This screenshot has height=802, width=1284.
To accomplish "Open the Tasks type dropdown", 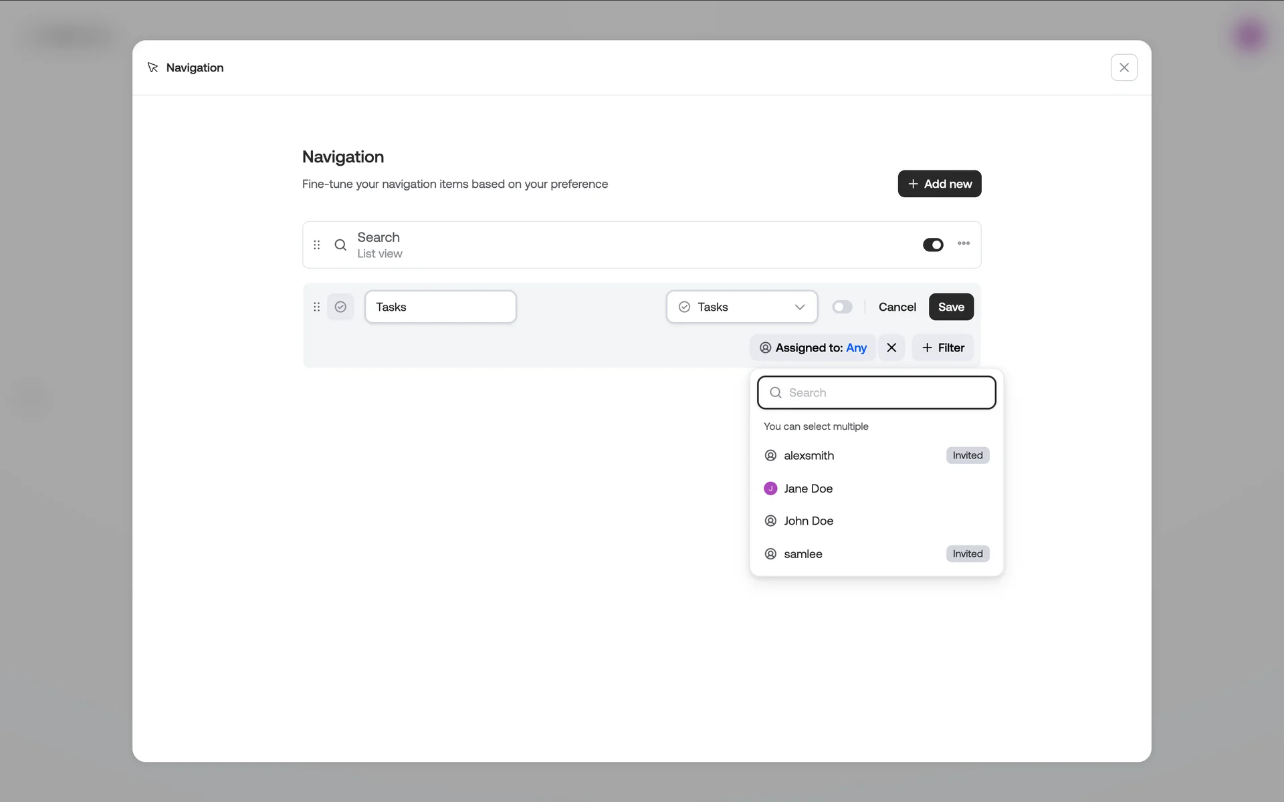I will pyautogui.click(x=742, y=307).
